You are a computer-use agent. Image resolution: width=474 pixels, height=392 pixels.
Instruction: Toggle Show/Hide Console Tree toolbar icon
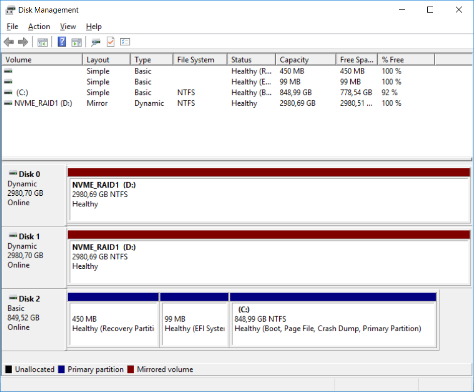42,42
